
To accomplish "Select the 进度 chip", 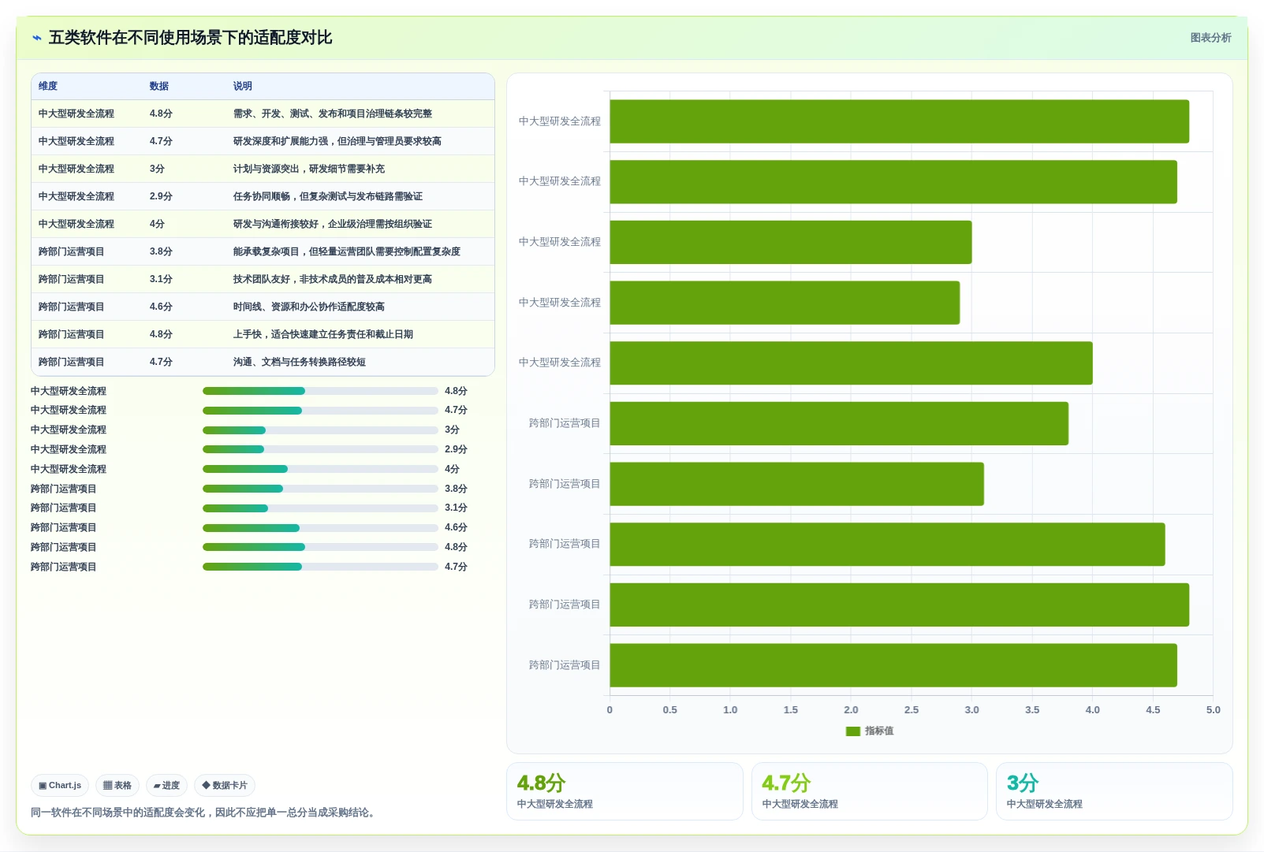I will (x=166, y=785).
